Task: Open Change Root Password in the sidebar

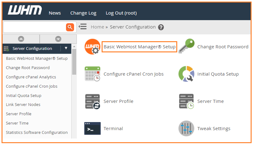Action: 28,68
